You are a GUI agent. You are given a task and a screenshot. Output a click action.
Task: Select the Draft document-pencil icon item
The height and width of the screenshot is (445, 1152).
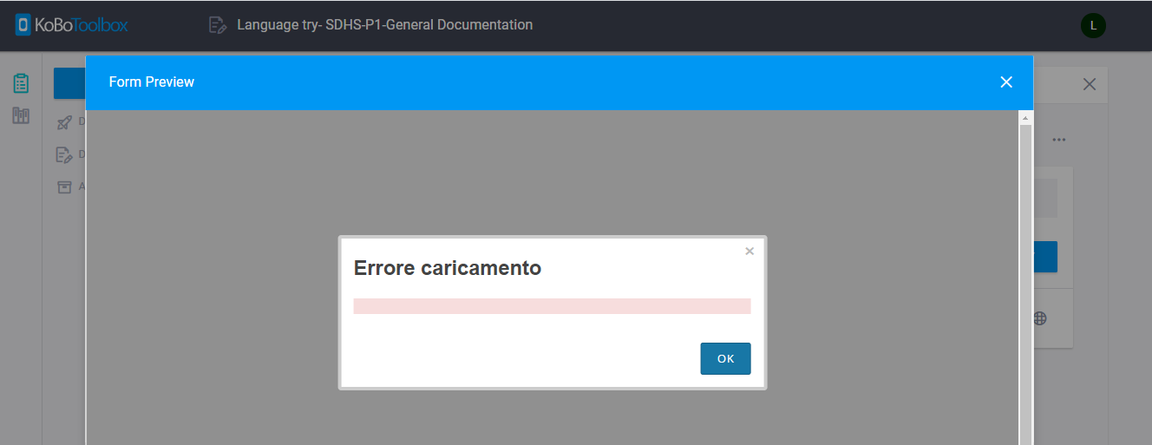coord(64,154)
